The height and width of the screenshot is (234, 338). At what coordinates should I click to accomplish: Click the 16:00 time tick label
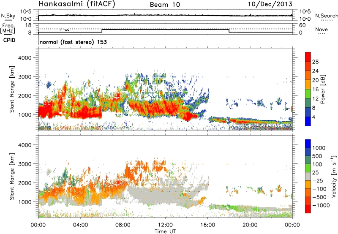point(207,225)
